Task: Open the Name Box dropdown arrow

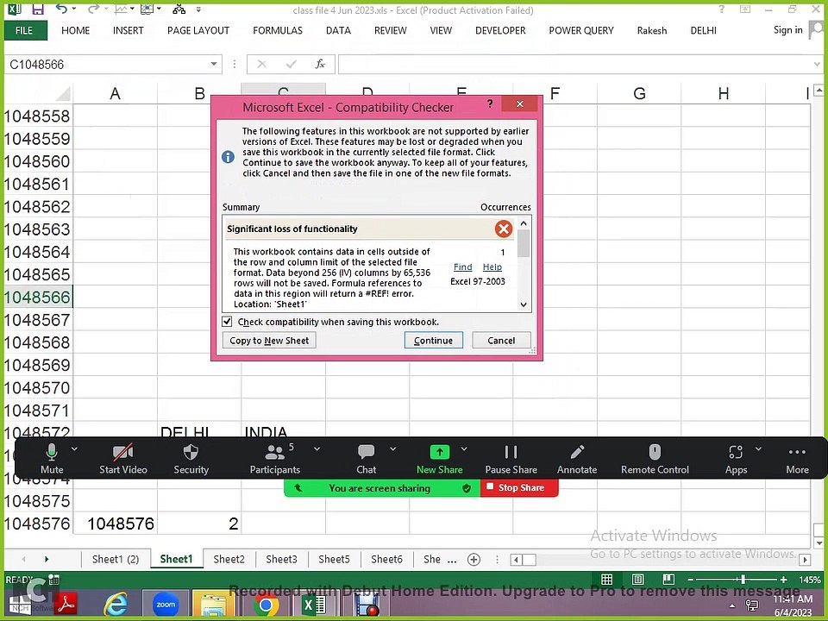Action: click(213, 65)
